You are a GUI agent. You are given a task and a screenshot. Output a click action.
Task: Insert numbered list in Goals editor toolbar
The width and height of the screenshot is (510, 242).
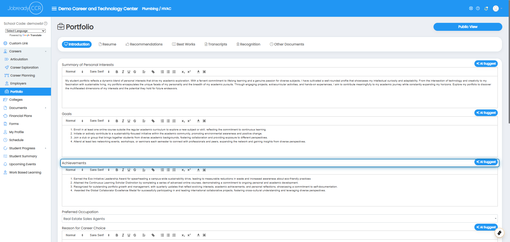[x=162, y=121]
